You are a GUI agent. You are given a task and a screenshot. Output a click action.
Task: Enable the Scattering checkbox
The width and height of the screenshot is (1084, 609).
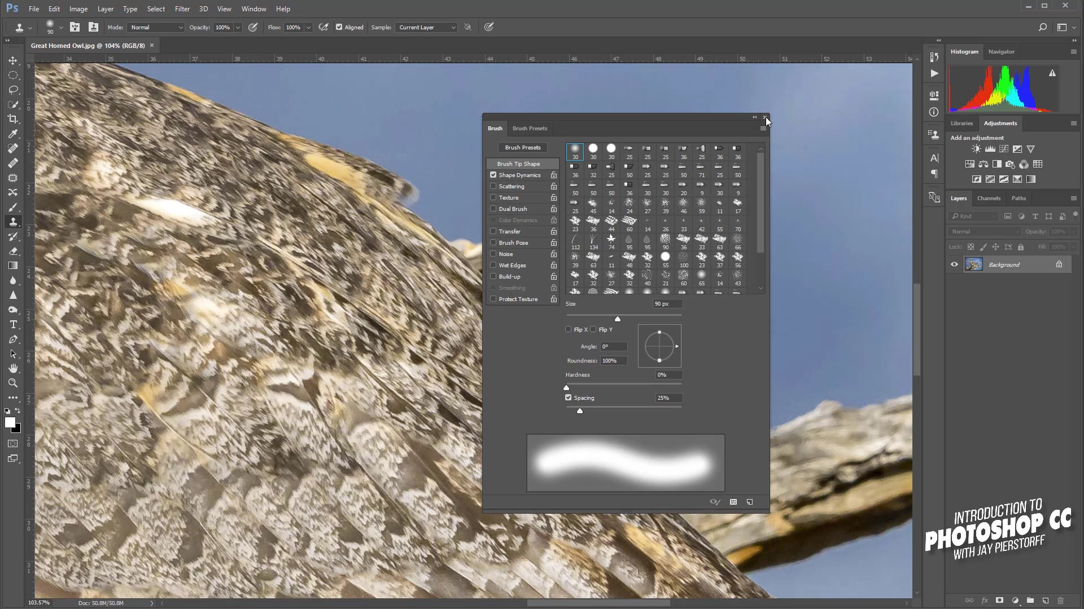pyautogui.click(x=493, y=186)
